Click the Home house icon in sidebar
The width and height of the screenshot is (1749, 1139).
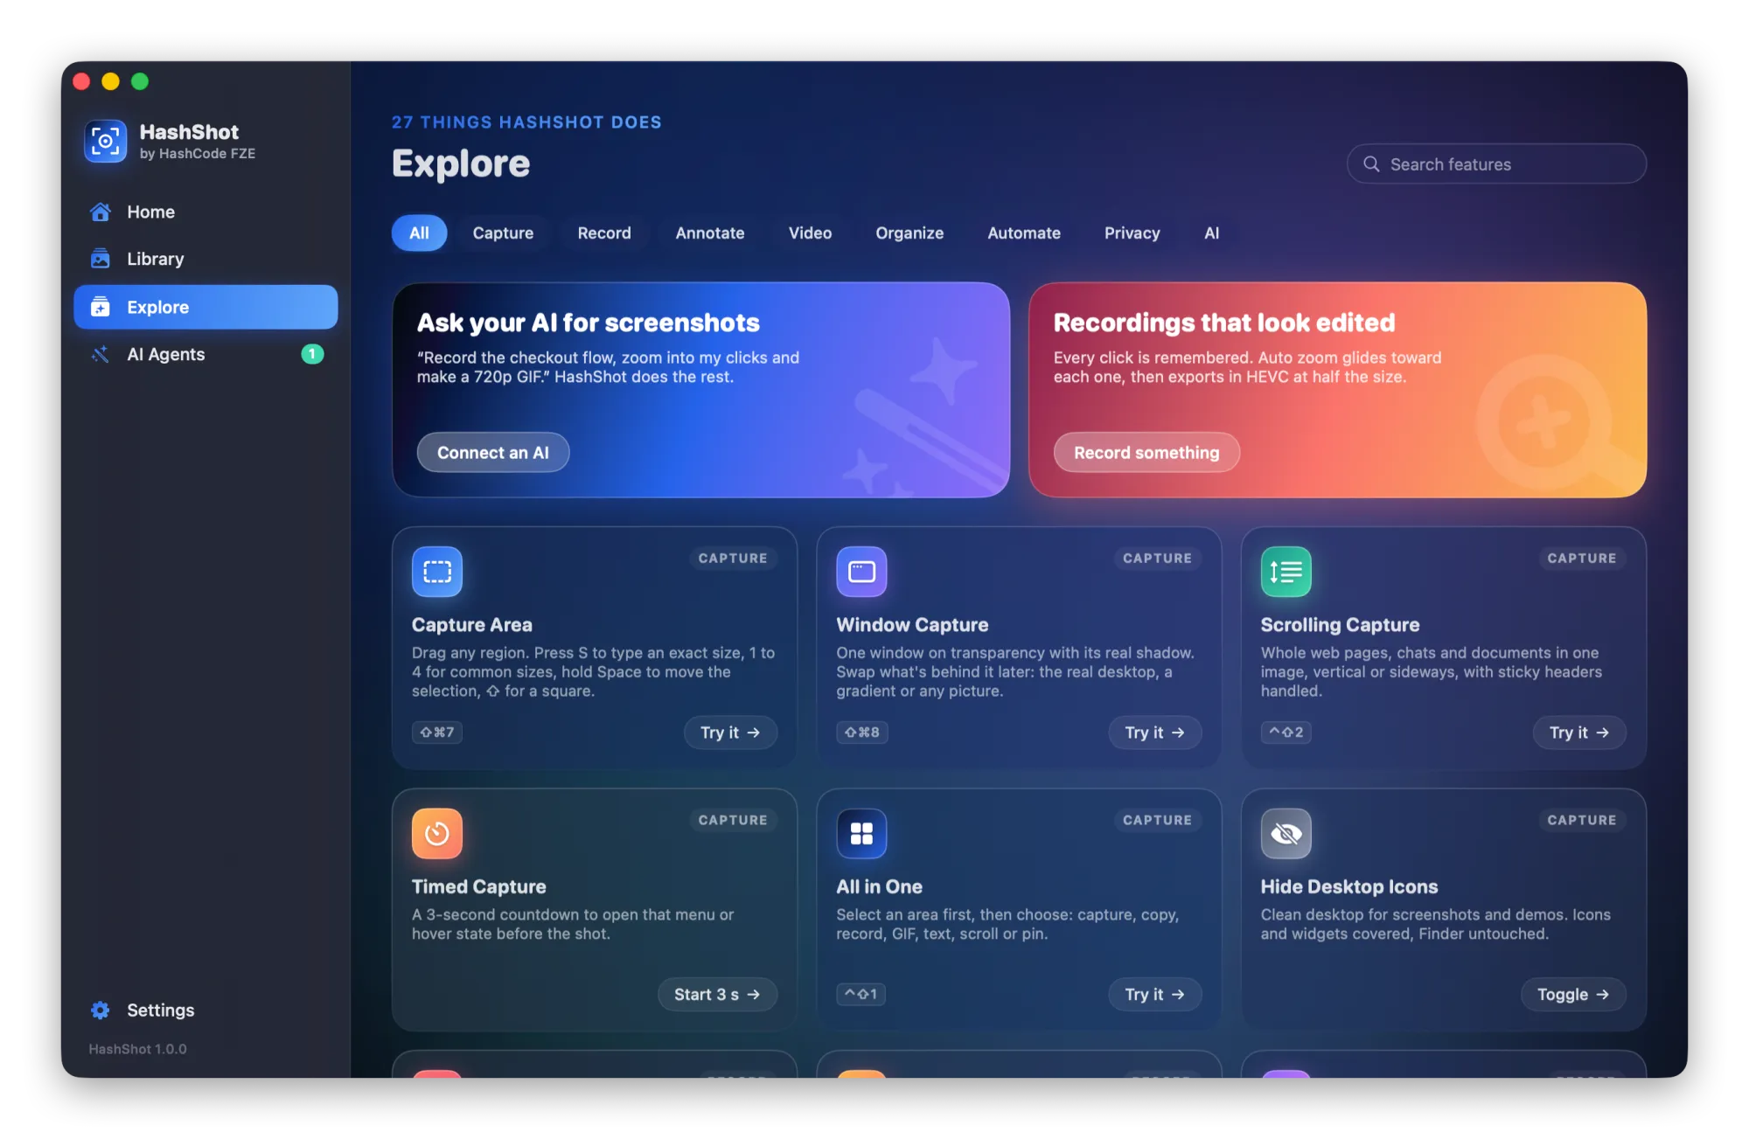coord(101,212)
